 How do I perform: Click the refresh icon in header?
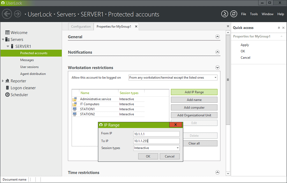coord(234,14)
